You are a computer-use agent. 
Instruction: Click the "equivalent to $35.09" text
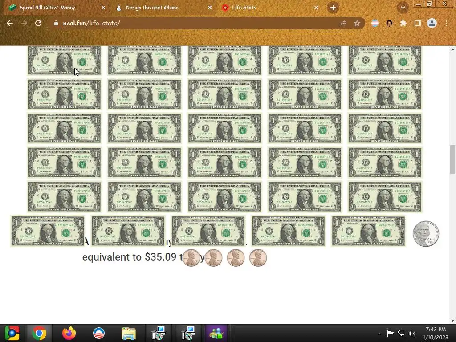130,257
